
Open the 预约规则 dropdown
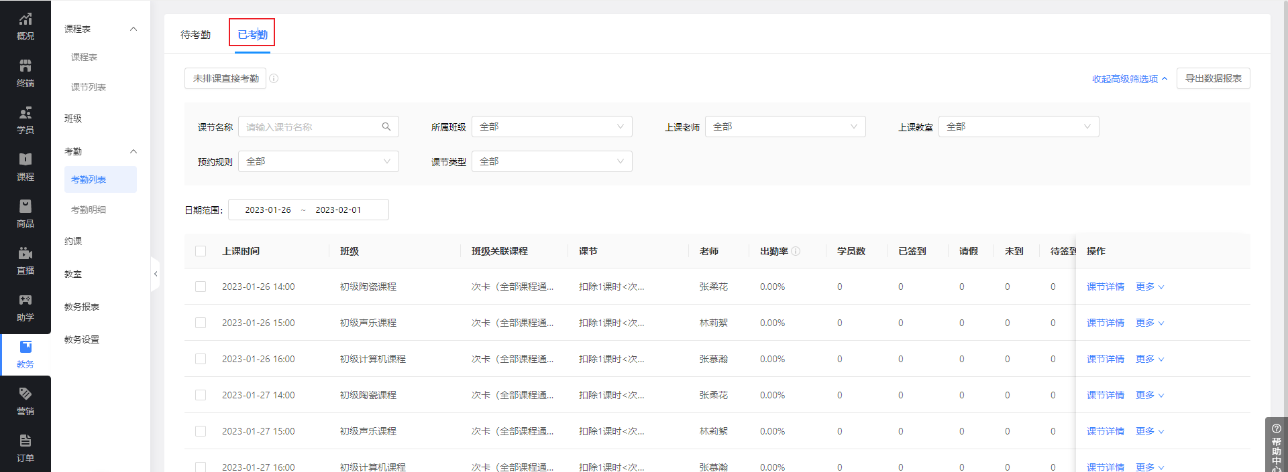[319, 161]
